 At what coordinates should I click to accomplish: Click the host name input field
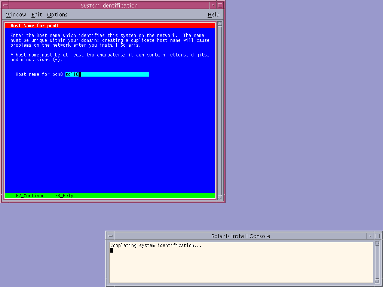click(107, 74)
